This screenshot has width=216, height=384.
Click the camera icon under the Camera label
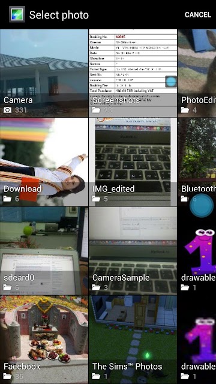[x=7, y=110]
